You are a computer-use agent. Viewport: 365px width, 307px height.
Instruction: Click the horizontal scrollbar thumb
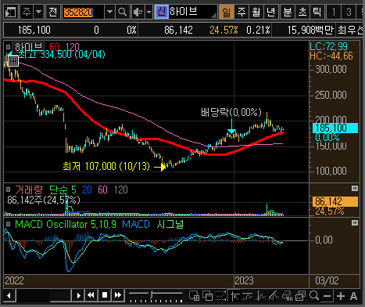[x=60, y=295]
